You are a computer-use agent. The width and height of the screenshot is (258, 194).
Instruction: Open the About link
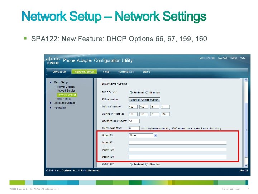[x=233, y=57]
